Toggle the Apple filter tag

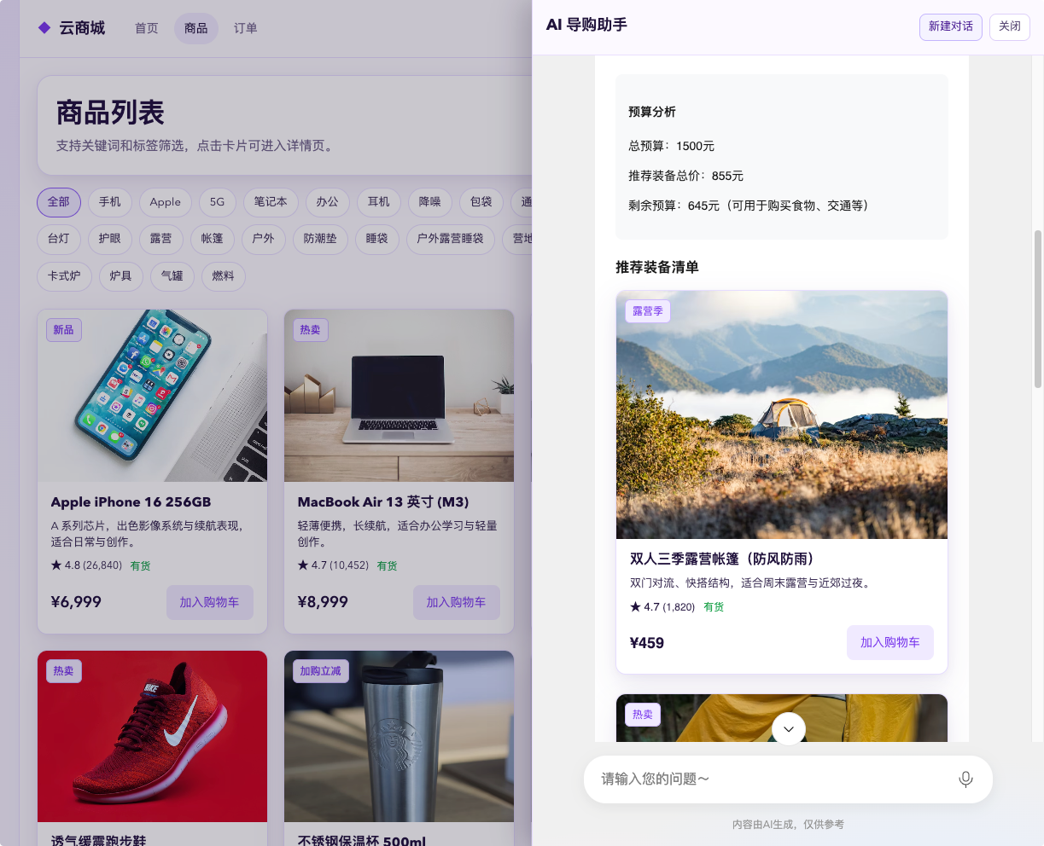pyautogui.click(x=166, y=202)
